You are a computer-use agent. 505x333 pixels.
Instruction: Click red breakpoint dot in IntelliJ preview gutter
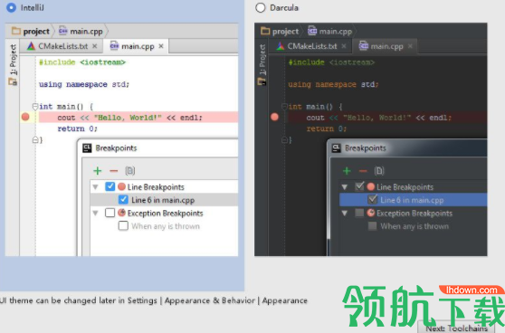pos(25,117)
